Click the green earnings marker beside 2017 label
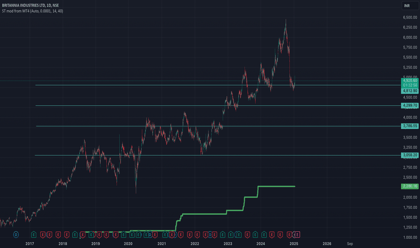The image size is (420, 248). click(x=33, y=234)
